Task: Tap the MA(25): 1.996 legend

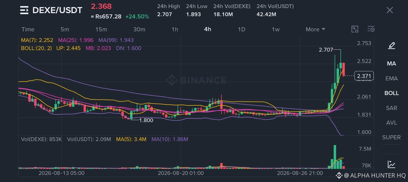Action: (76, 40)
